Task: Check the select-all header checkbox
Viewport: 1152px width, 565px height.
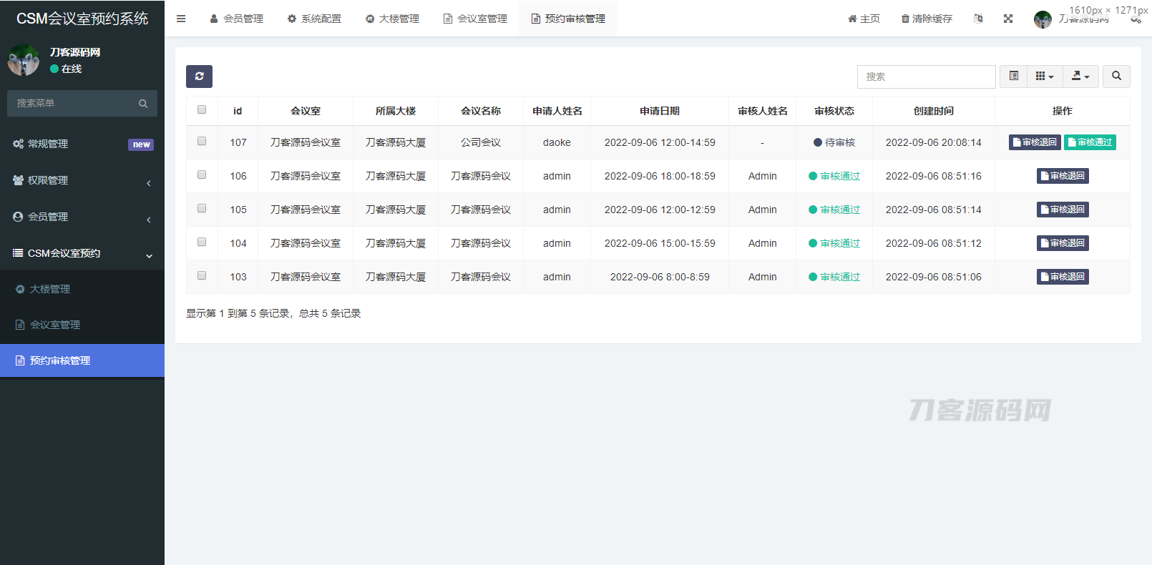Action: tap(202, 110)
